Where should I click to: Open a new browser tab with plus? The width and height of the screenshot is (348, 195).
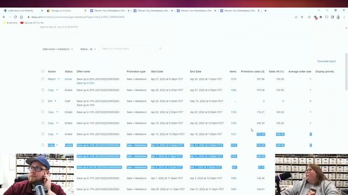click(265, 11)
